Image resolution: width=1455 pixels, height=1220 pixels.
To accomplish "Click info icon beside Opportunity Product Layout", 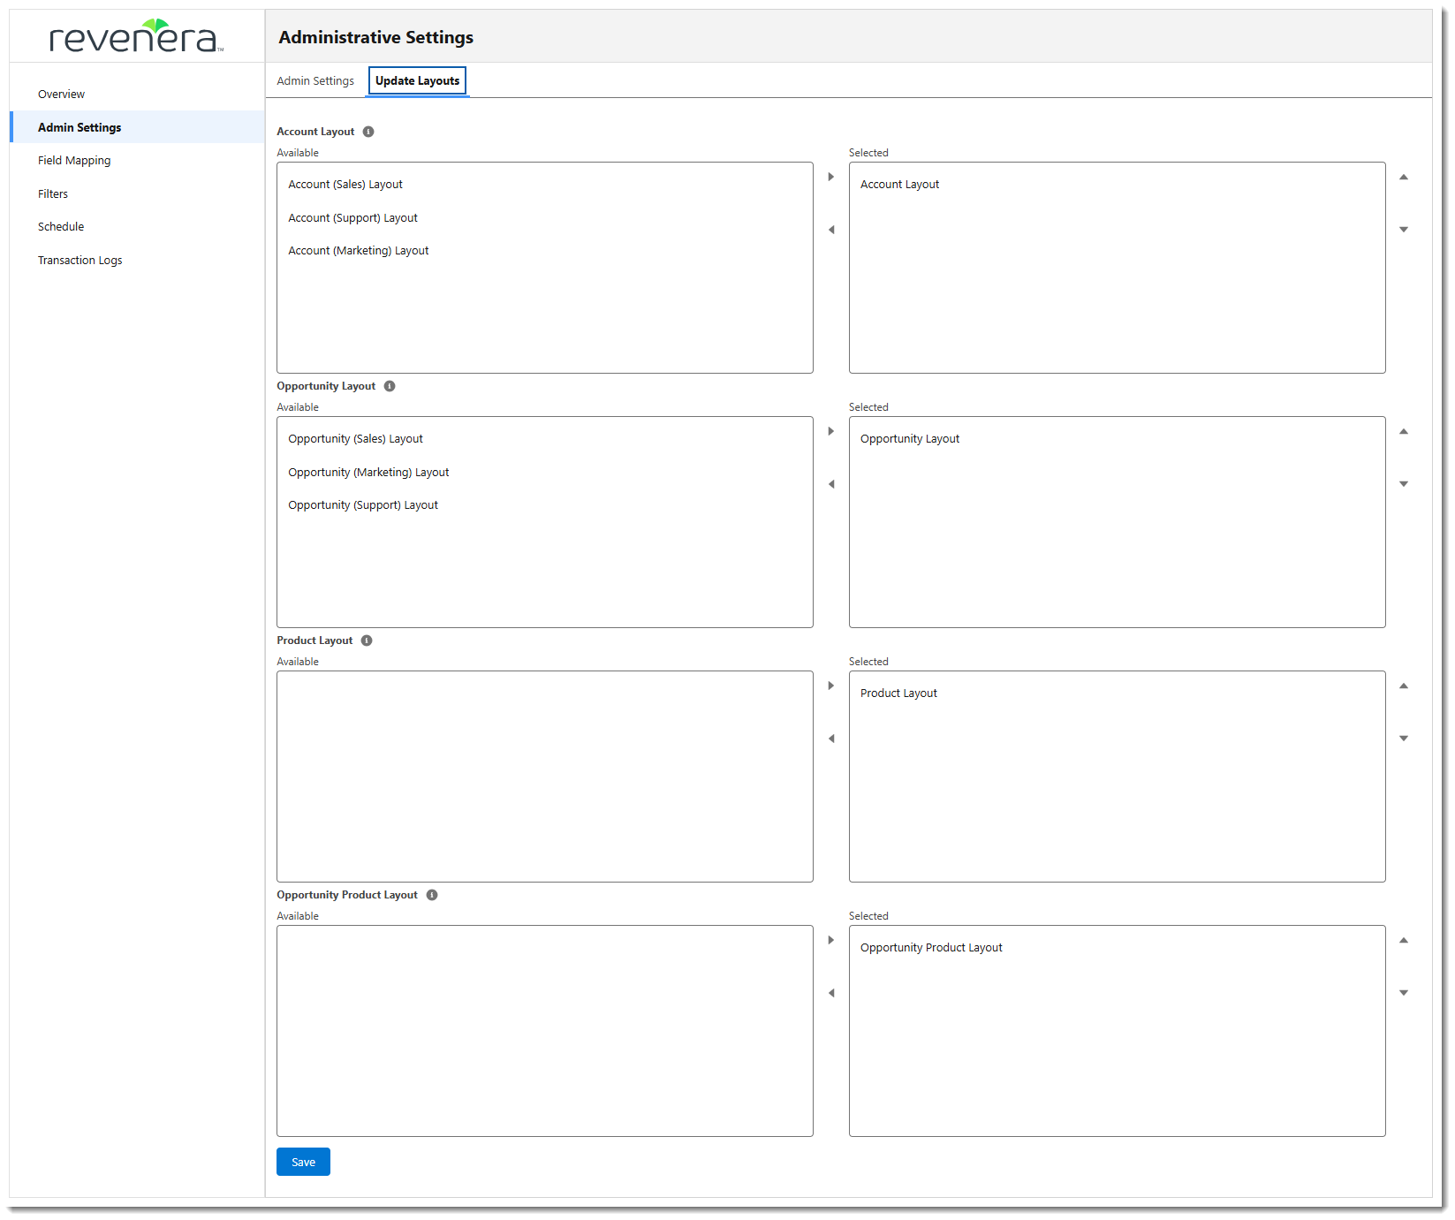I will pos(432,895).
